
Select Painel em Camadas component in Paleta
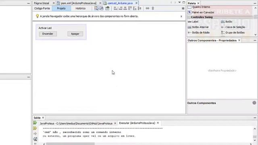click(x=201, y=12)
